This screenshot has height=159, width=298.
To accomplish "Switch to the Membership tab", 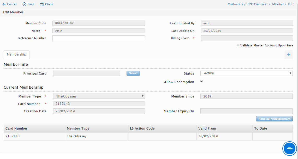I will click(16, 54).
